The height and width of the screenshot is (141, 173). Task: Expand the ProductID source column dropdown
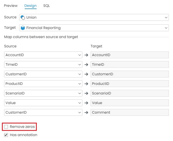[x=43, y=84]
